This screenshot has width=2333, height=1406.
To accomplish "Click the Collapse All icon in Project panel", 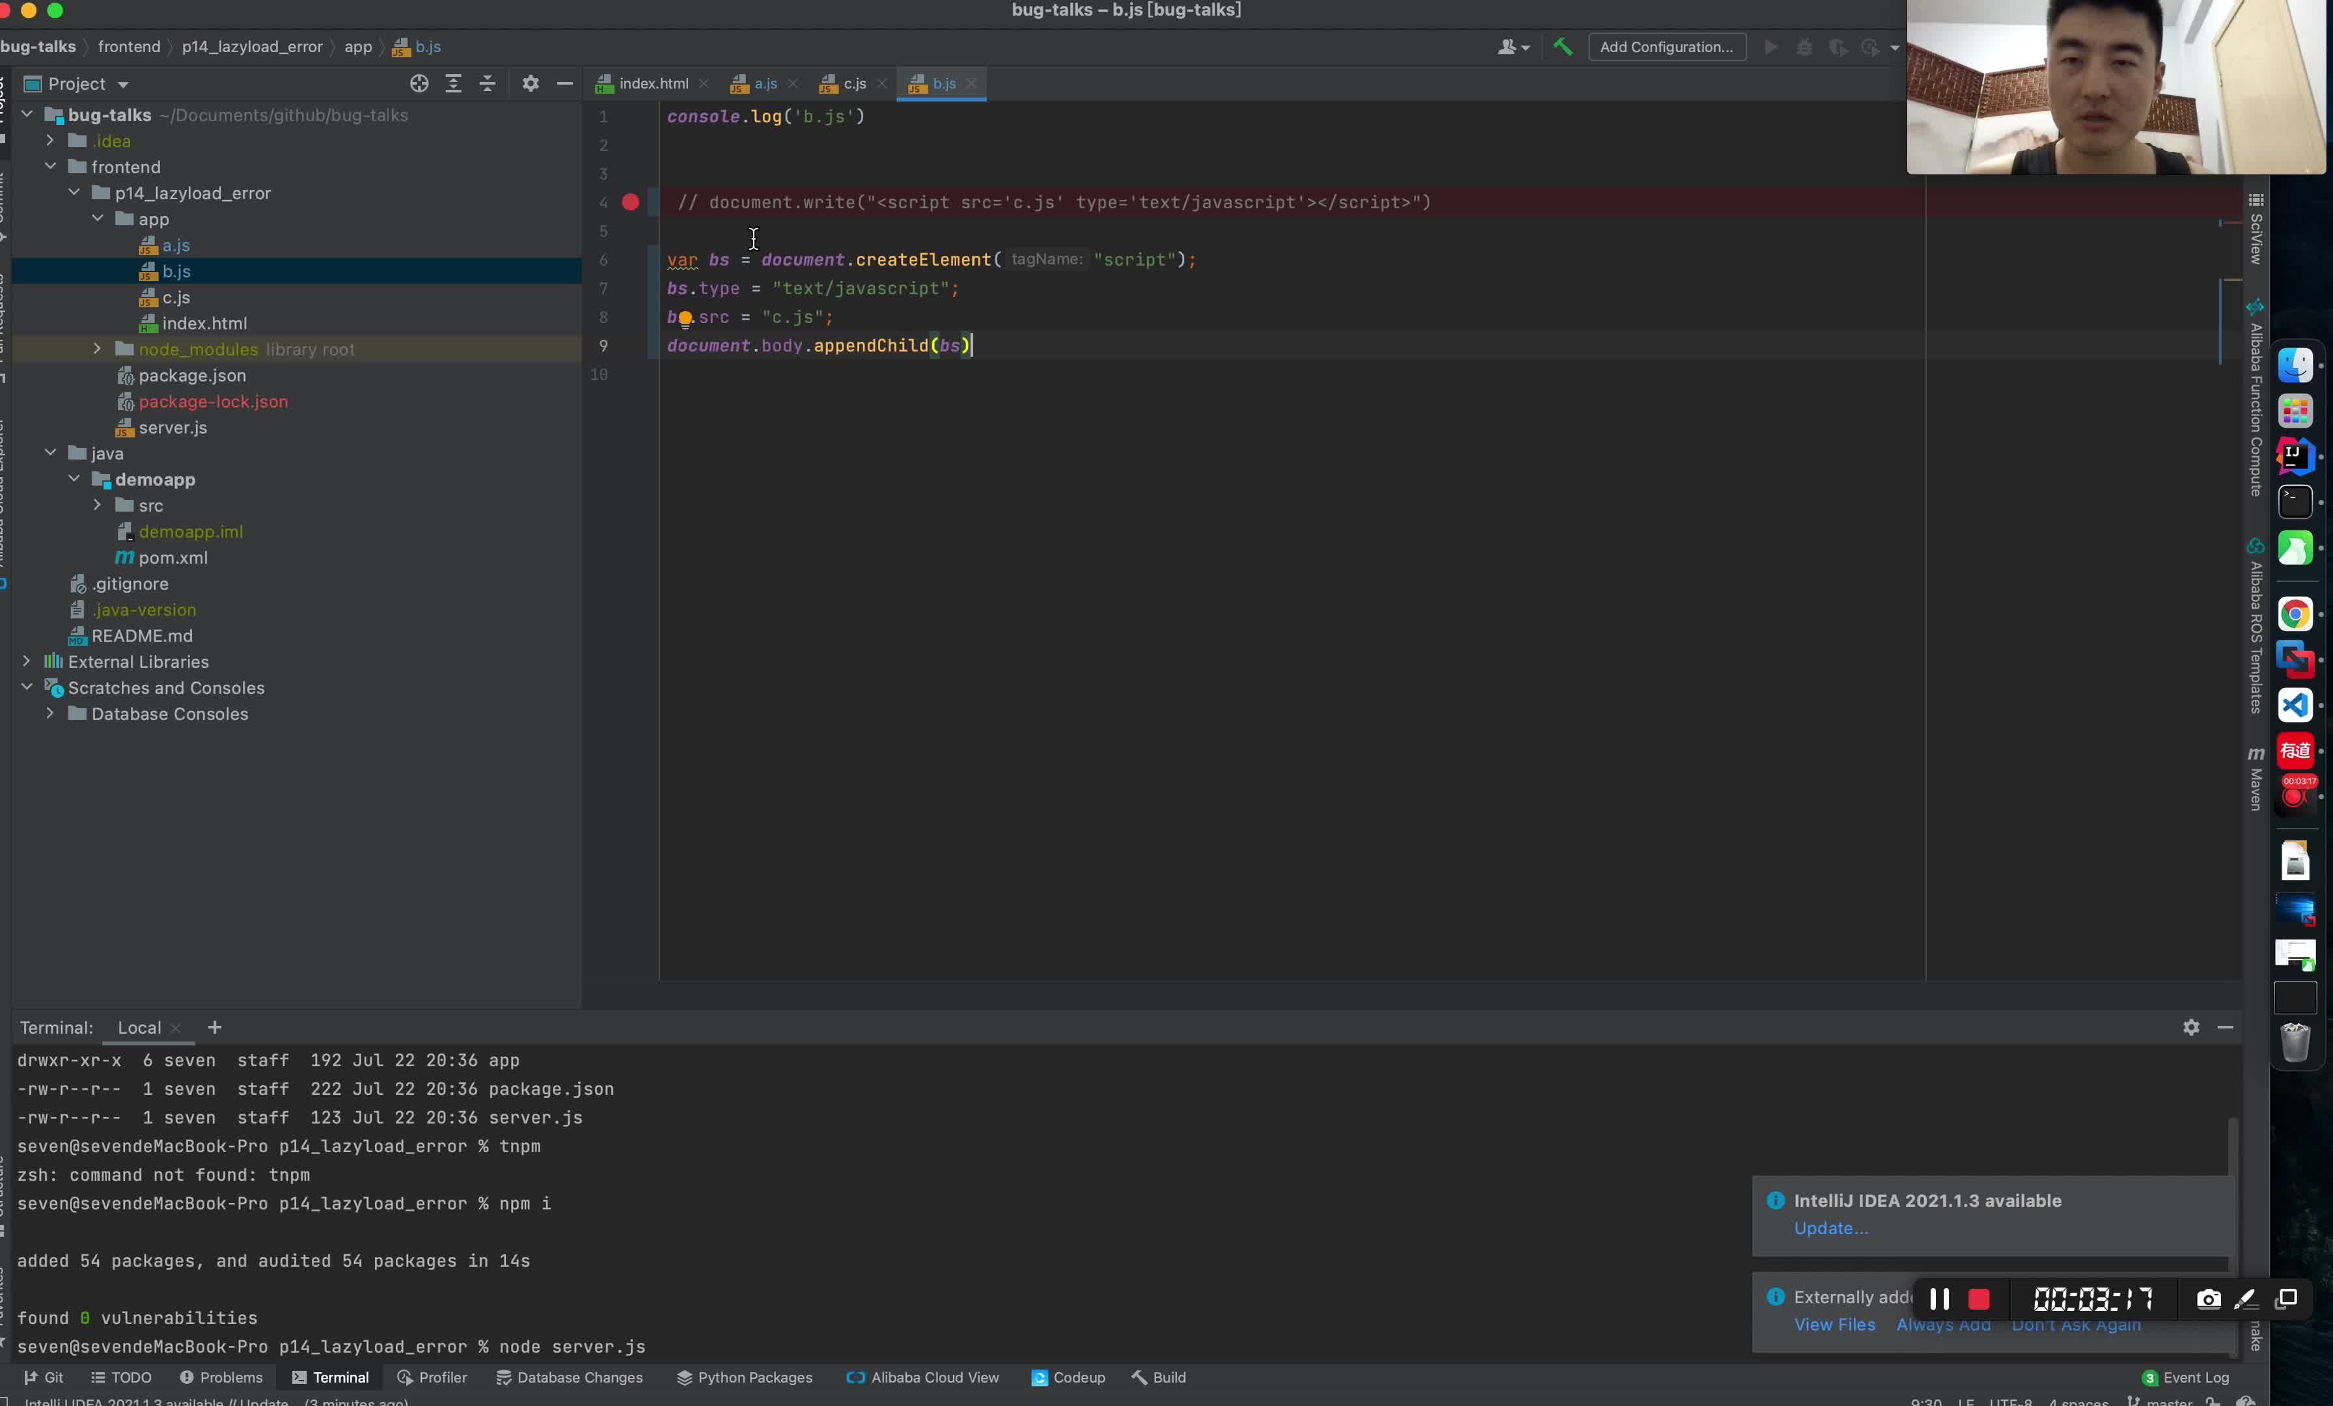I will click(488, 83).
